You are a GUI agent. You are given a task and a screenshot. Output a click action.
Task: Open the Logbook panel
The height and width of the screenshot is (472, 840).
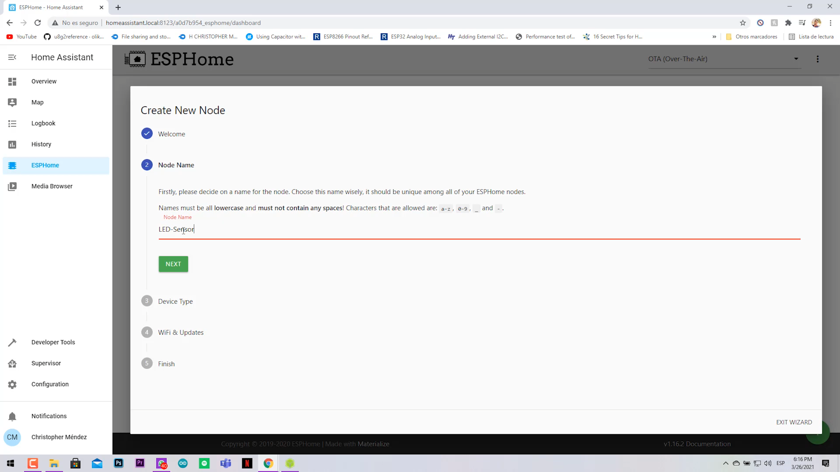click(x=43, y=123)
